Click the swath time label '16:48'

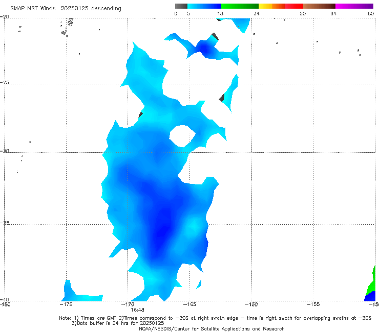point(138,310)
